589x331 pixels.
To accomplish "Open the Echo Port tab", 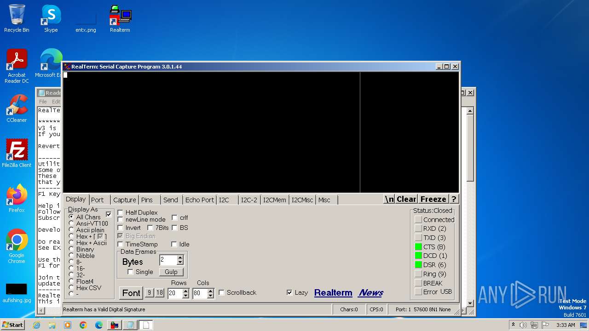I will (x=200, y=200).
